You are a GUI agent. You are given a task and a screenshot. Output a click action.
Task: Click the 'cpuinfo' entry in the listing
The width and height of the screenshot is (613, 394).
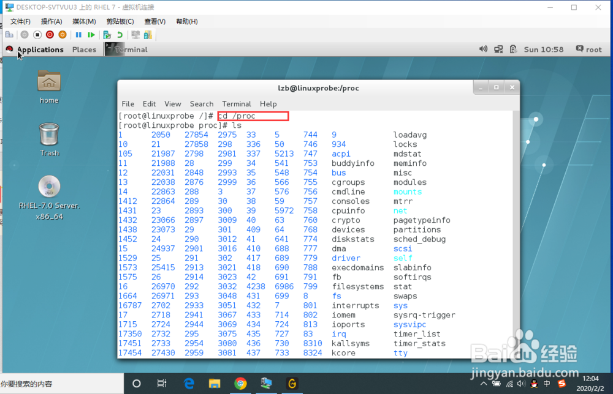[x=348, y=210]
